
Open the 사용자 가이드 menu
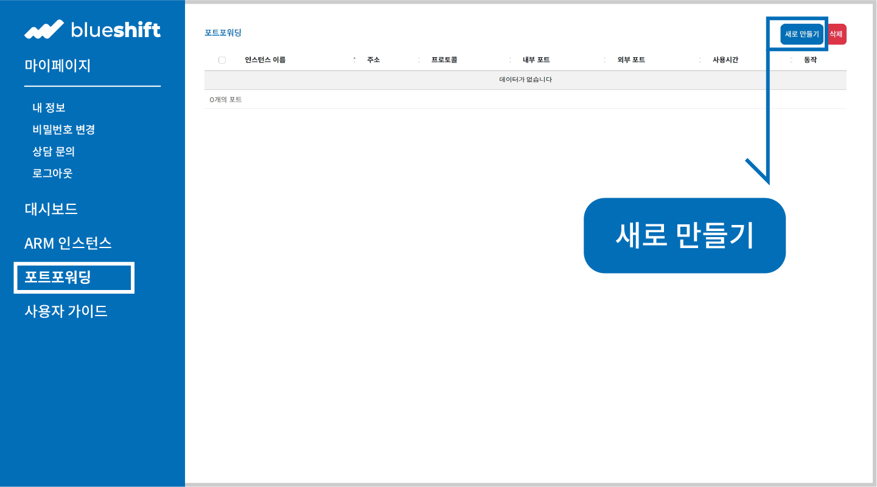click(x=66, y=311)
